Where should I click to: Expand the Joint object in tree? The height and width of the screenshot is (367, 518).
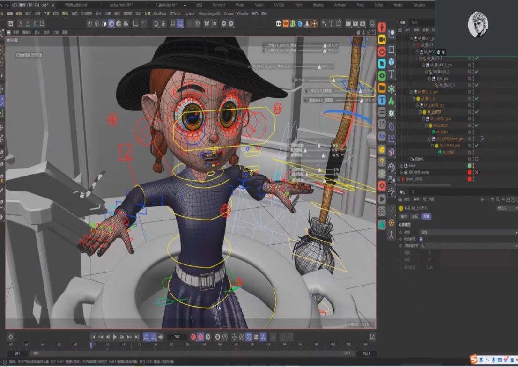tap(402, 166)
